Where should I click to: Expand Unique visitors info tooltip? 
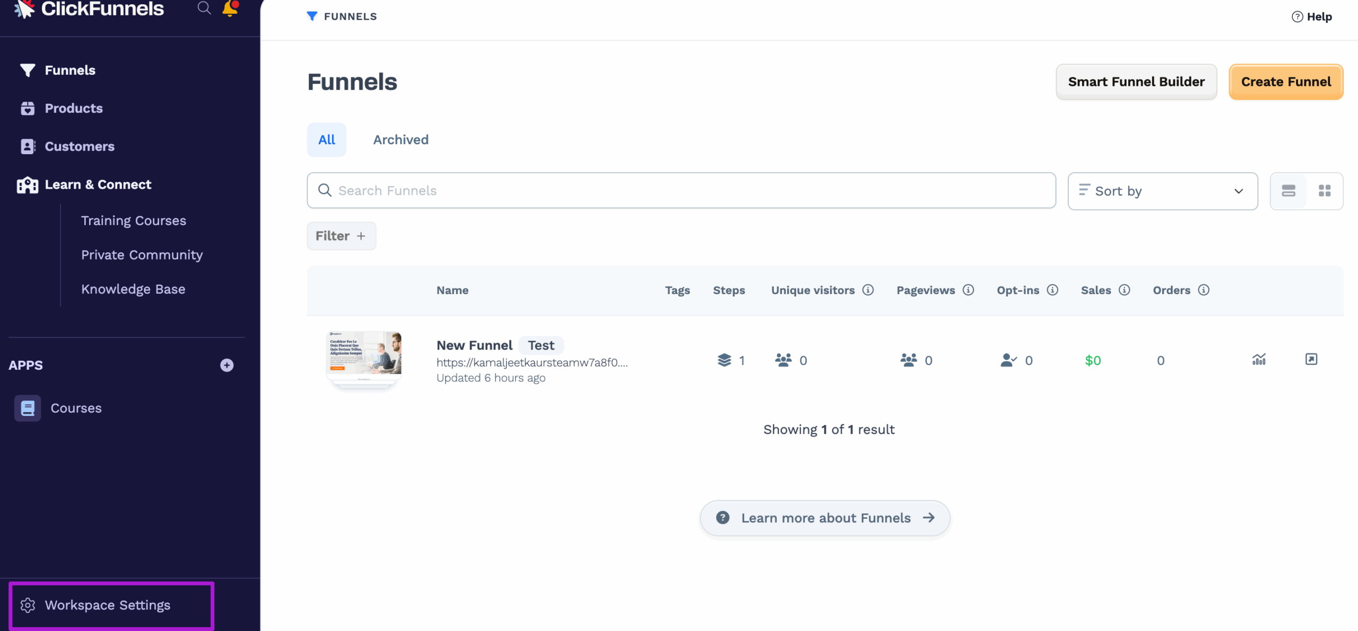coord(868,290)
